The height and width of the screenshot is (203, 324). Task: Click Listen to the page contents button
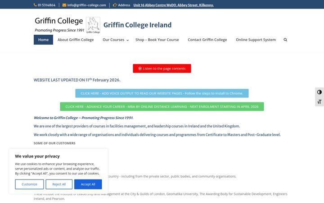(x=162, y=69)
